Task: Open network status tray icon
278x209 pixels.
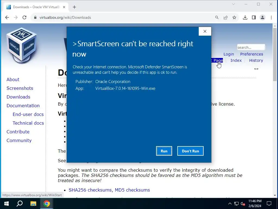Action: [236, 204]
